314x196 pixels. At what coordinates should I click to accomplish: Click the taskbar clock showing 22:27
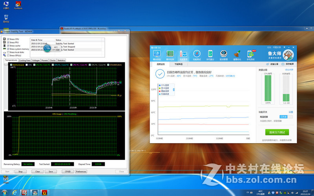pyautogui.click(x=305, y=193)
